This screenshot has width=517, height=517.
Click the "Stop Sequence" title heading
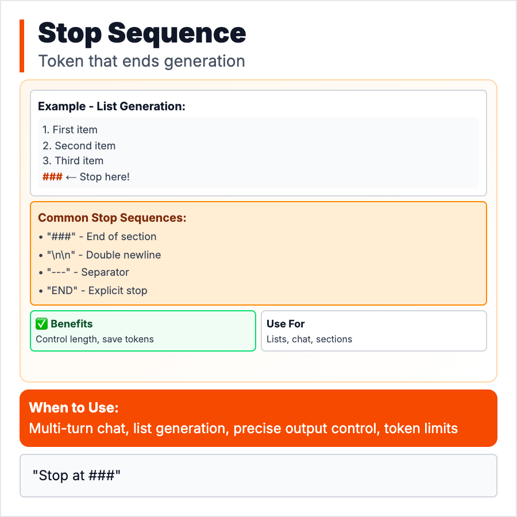(142, 33)
